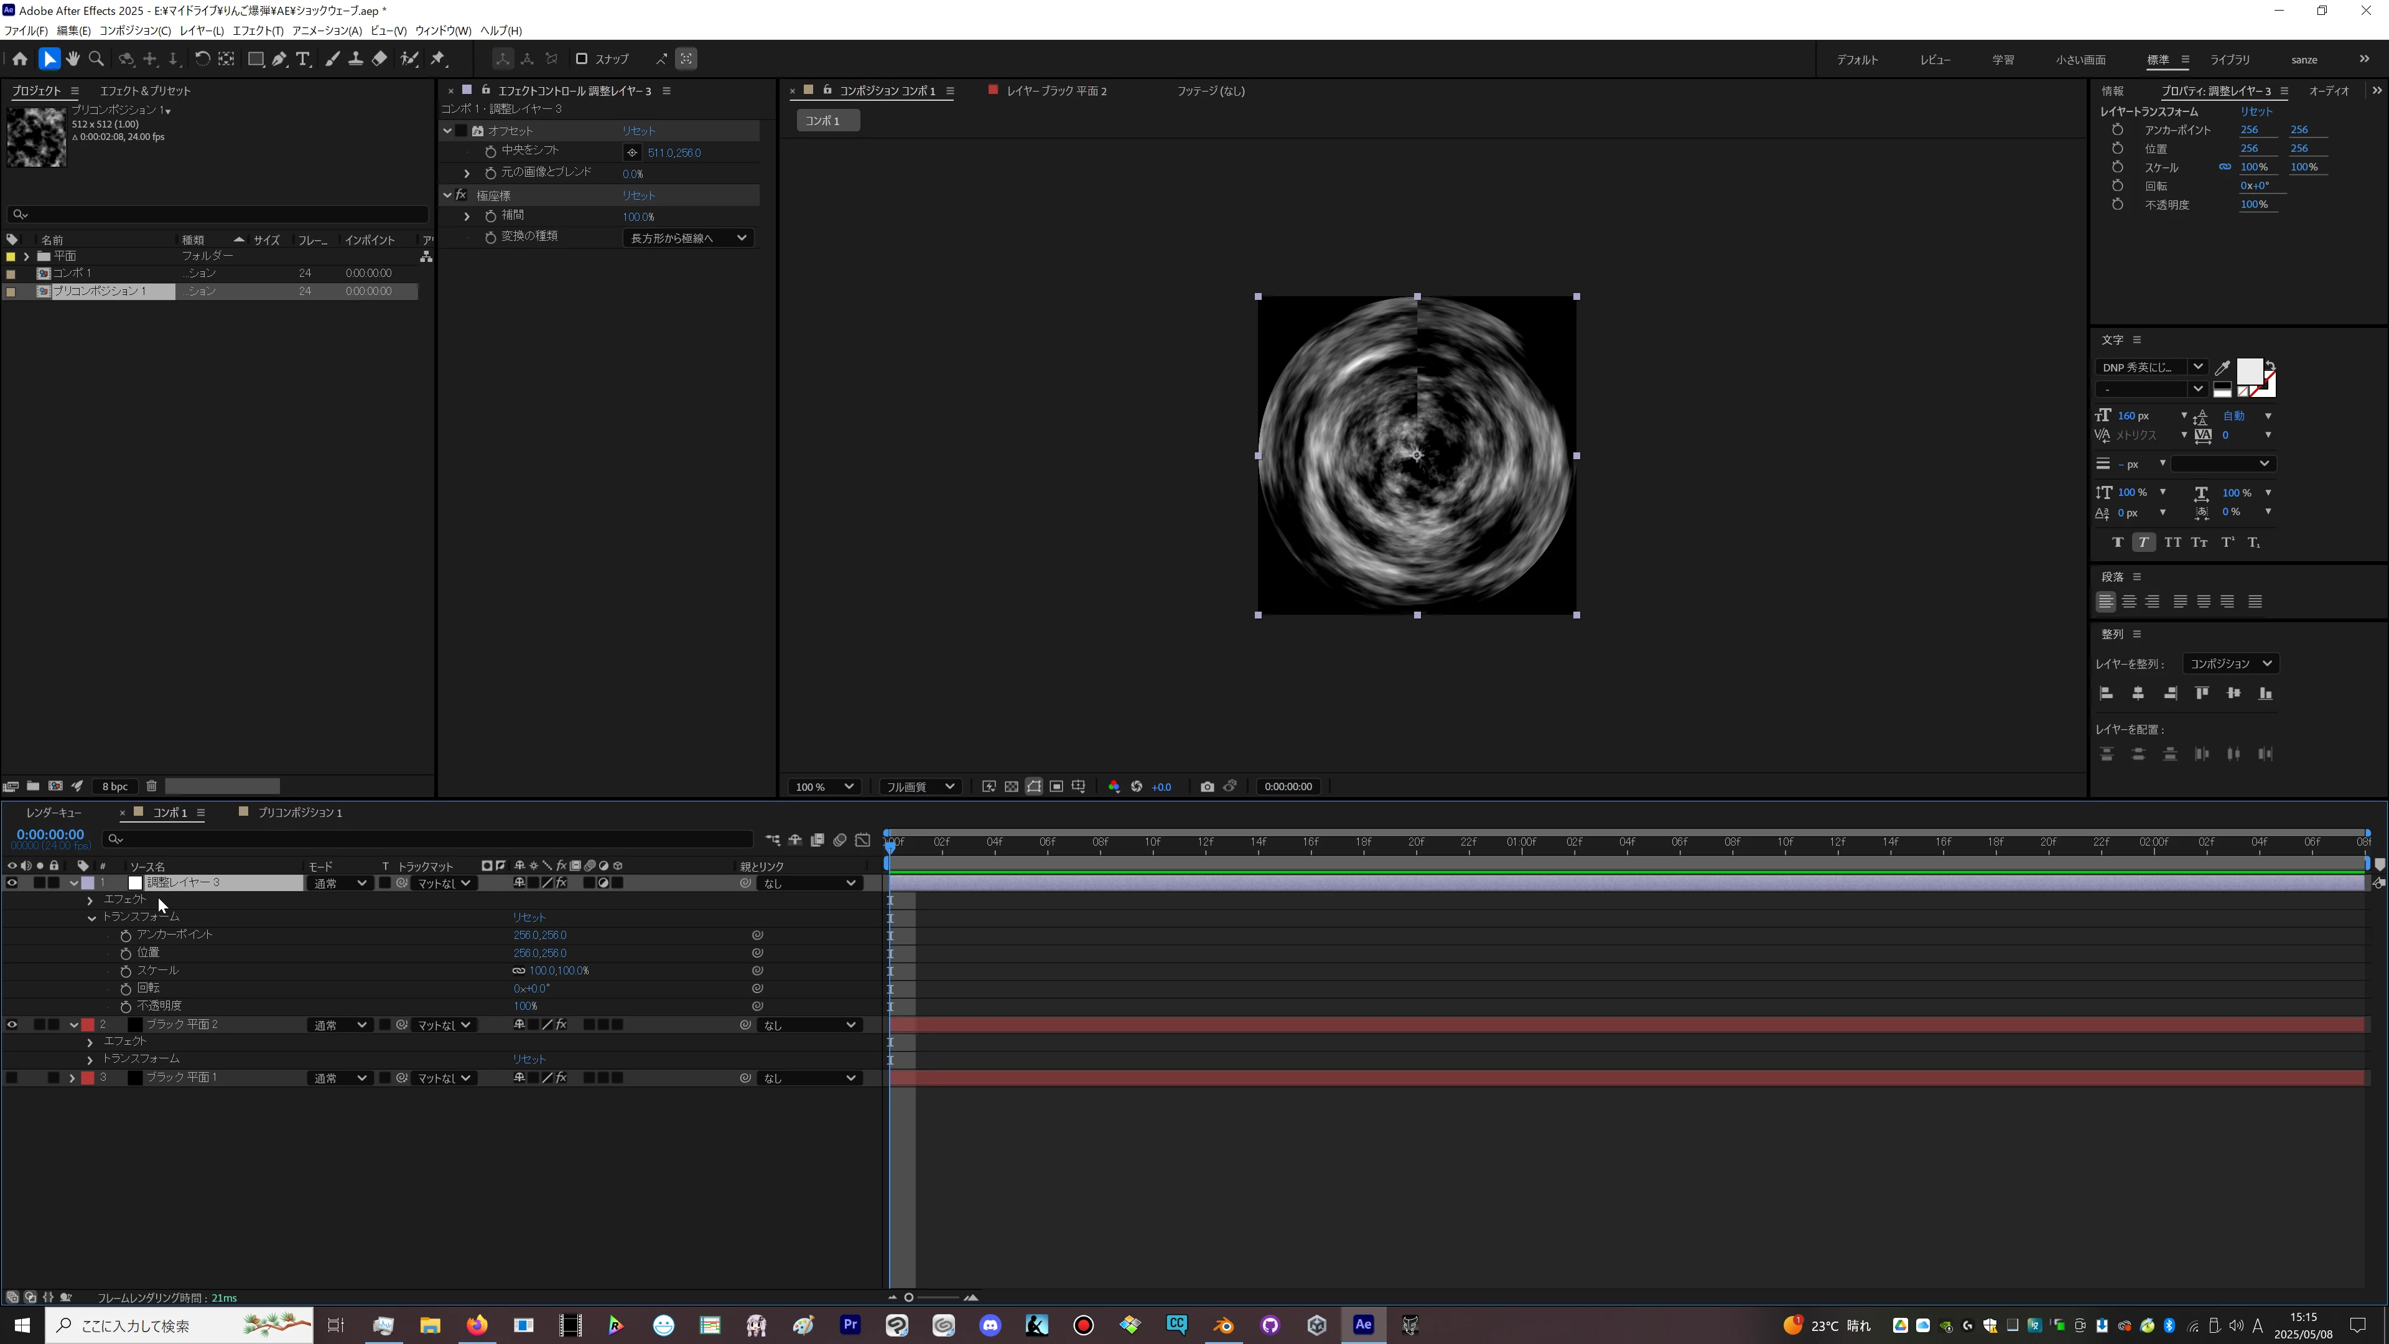This screenshot has height=1344, width=2389.
Task: Switch to プリコンポジション 1 timeline tab
Action: 299,813
